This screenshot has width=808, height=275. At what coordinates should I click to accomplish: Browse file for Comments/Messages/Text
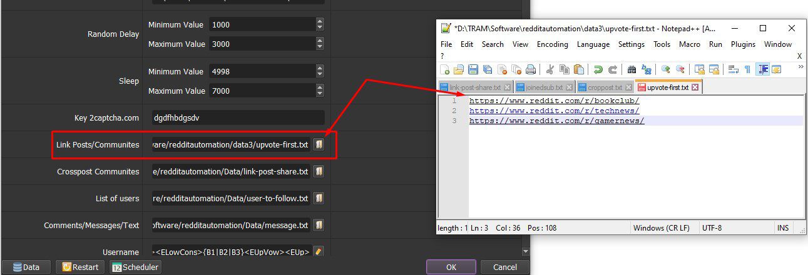point(319,225)
